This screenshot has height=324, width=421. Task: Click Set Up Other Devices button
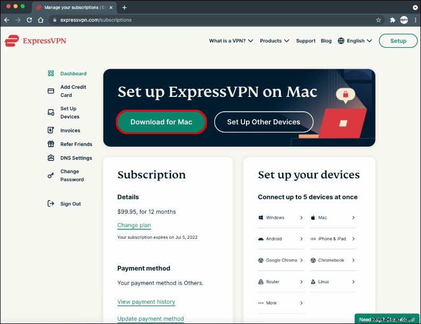(x=264, y=122)
